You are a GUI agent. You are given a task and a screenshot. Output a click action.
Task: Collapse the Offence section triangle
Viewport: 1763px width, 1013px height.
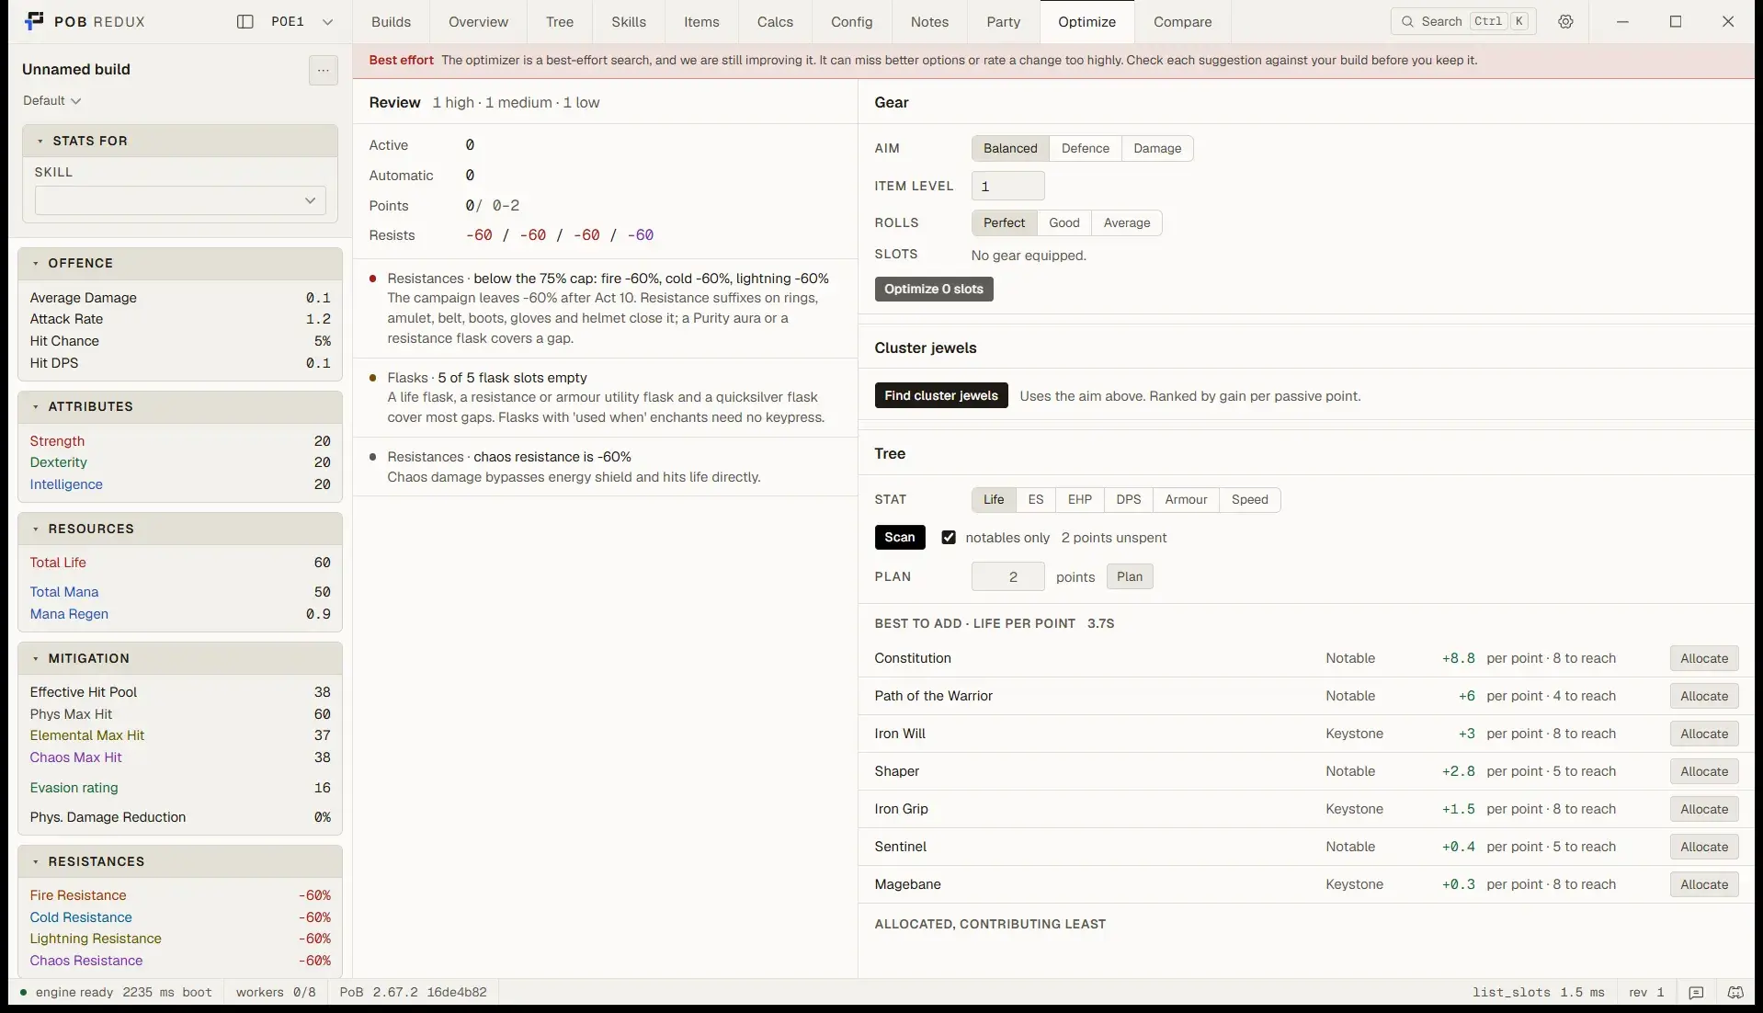(x=36, y=263)
